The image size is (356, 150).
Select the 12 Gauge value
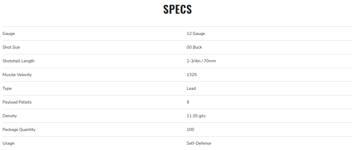click(196, 34)
